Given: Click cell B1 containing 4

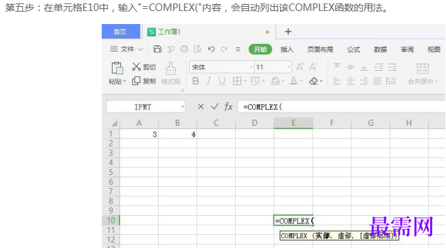Looking at the screenshot, I should tap(177, 134).
